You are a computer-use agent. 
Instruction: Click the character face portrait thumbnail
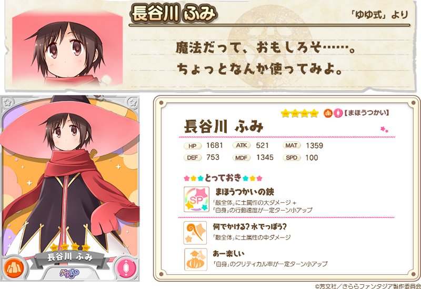[67, 47]
